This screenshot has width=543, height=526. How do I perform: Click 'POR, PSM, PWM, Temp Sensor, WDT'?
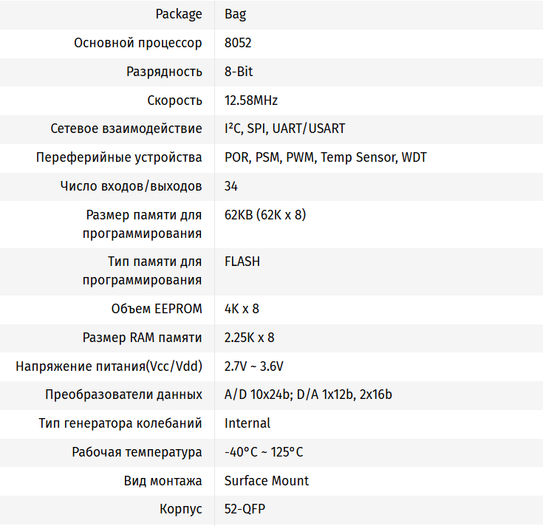[x=325, y=157]
